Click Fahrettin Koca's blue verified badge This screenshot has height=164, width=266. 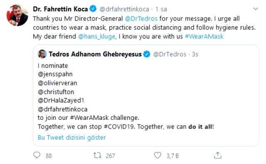(x=93, y=9)
